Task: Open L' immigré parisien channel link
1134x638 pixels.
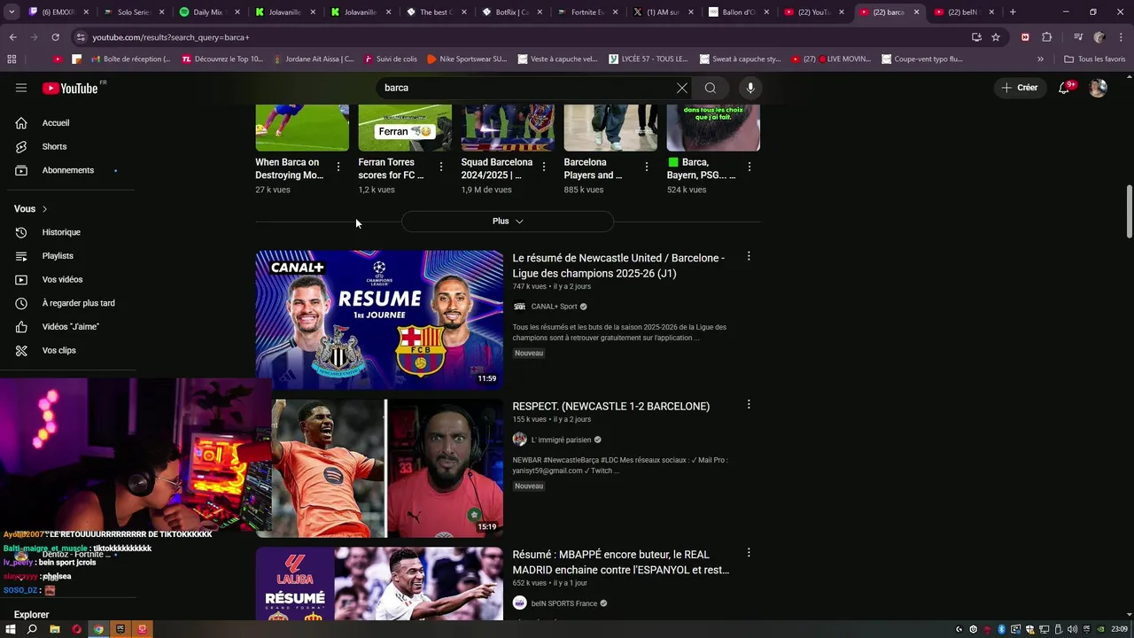Action: click(x=560, y=440)
